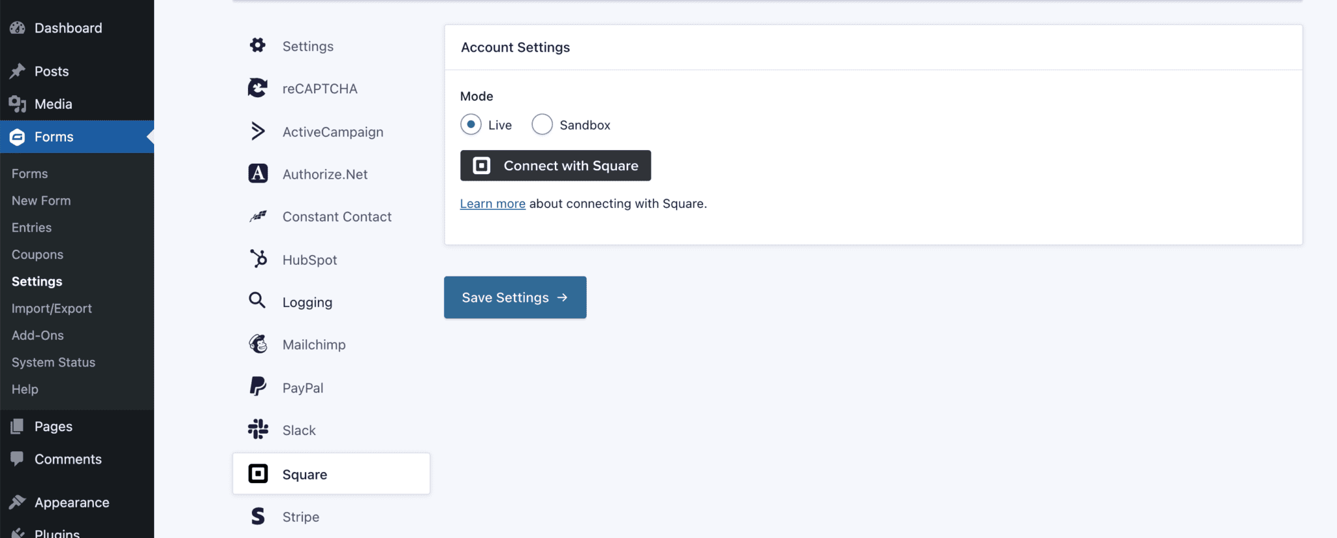Viewport: 1337px width, 538px height.
Task: Click the reCAPTCHA icon
Action: pyautogui.click(x=258, y=88)
